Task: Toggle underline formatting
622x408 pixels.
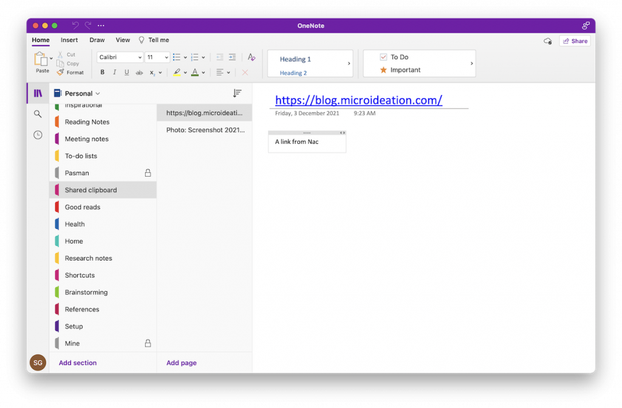Action: click(126, 72)
